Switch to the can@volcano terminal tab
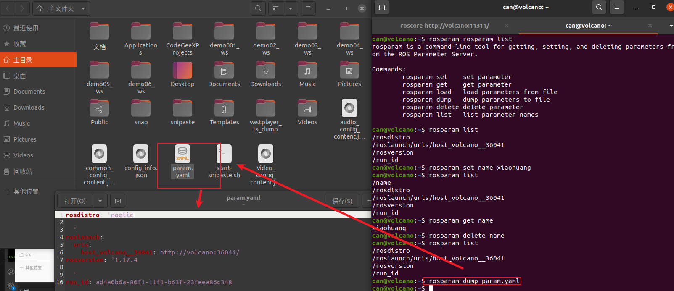The width and height of the screenshot is (674, 291). click(588, 26)
